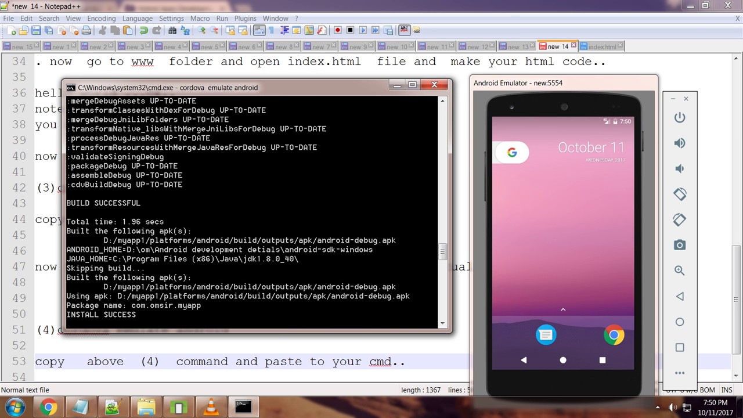Click the Zoom In toolbar icon
743x418 pixels.
(201, 30)
